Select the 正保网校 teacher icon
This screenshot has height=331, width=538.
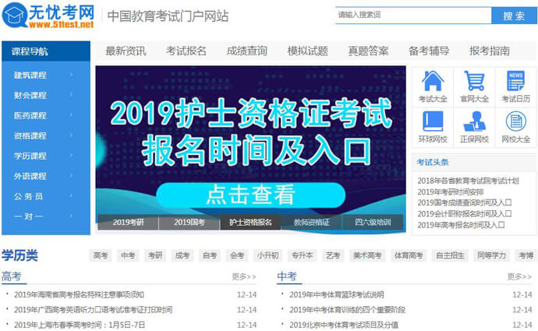pyautogui.click(x=474, y=121)
